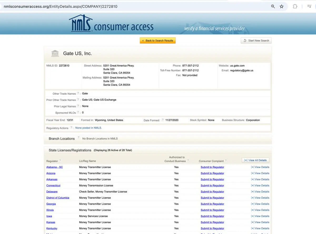Submit complaint to District of Columbia regulator
Viewport: 316px width, 234px height.
coord(212,198)
